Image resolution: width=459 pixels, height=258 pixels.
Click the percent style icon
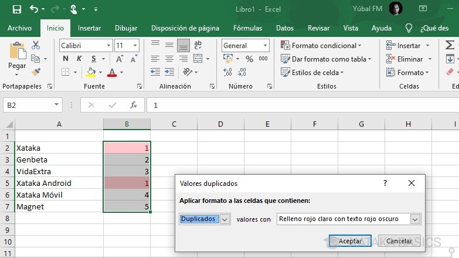249,59
